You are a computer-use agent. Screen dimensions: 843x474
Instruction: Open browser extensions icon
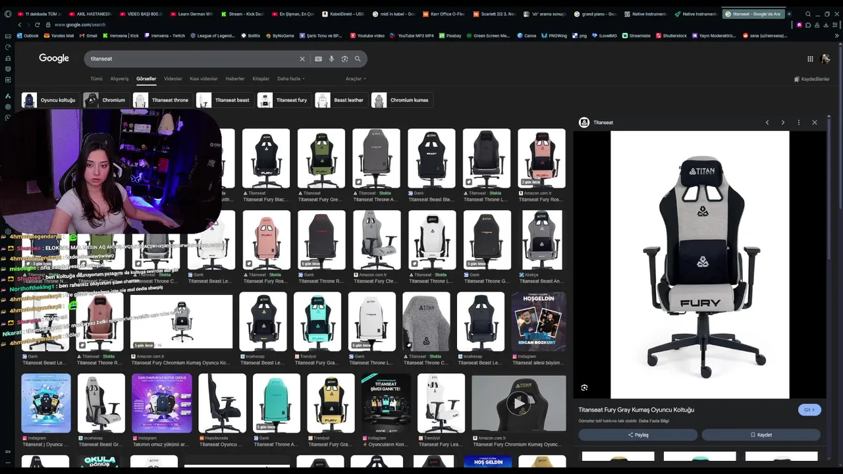[x=809, y=25]
